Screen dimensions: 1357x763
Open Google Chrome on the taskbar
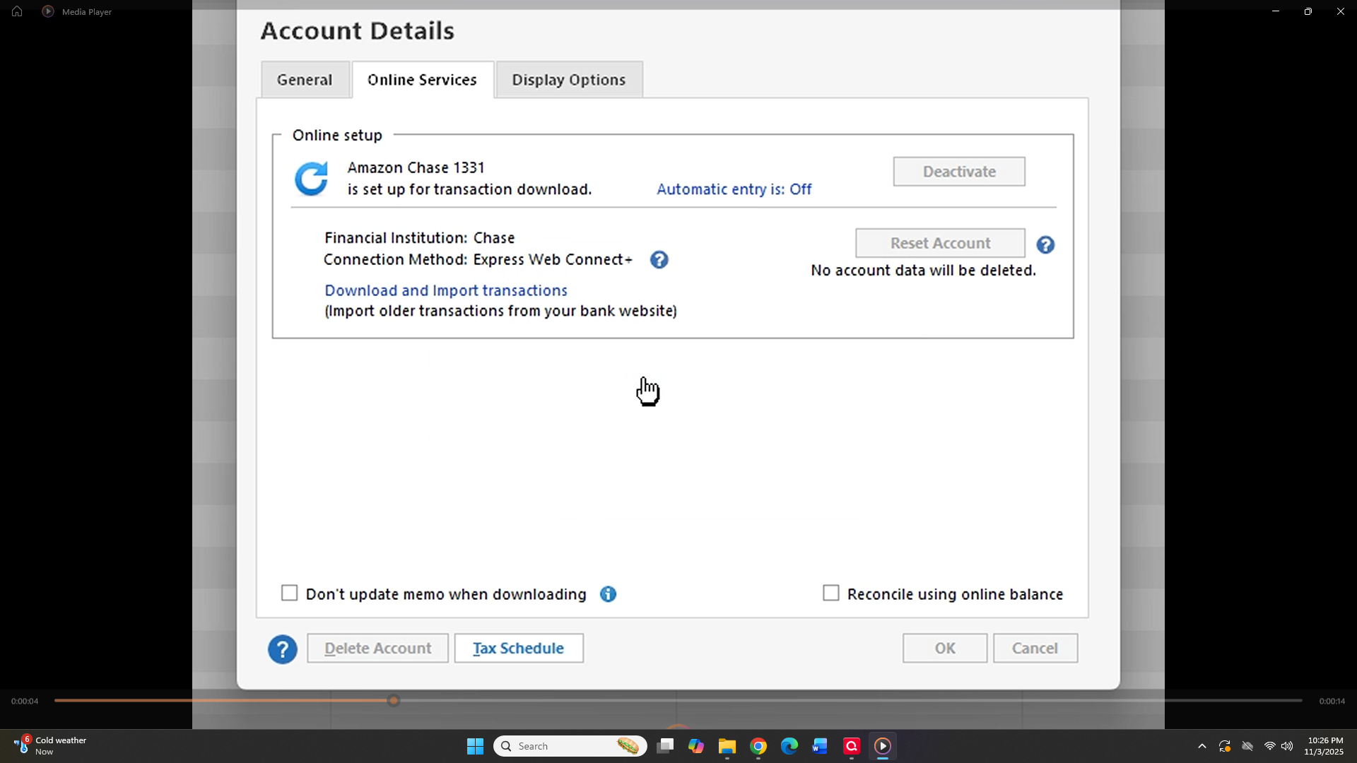[x=758, y=745]
